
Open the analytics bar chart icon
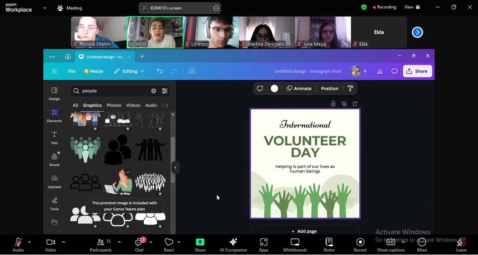click(380, 71)
